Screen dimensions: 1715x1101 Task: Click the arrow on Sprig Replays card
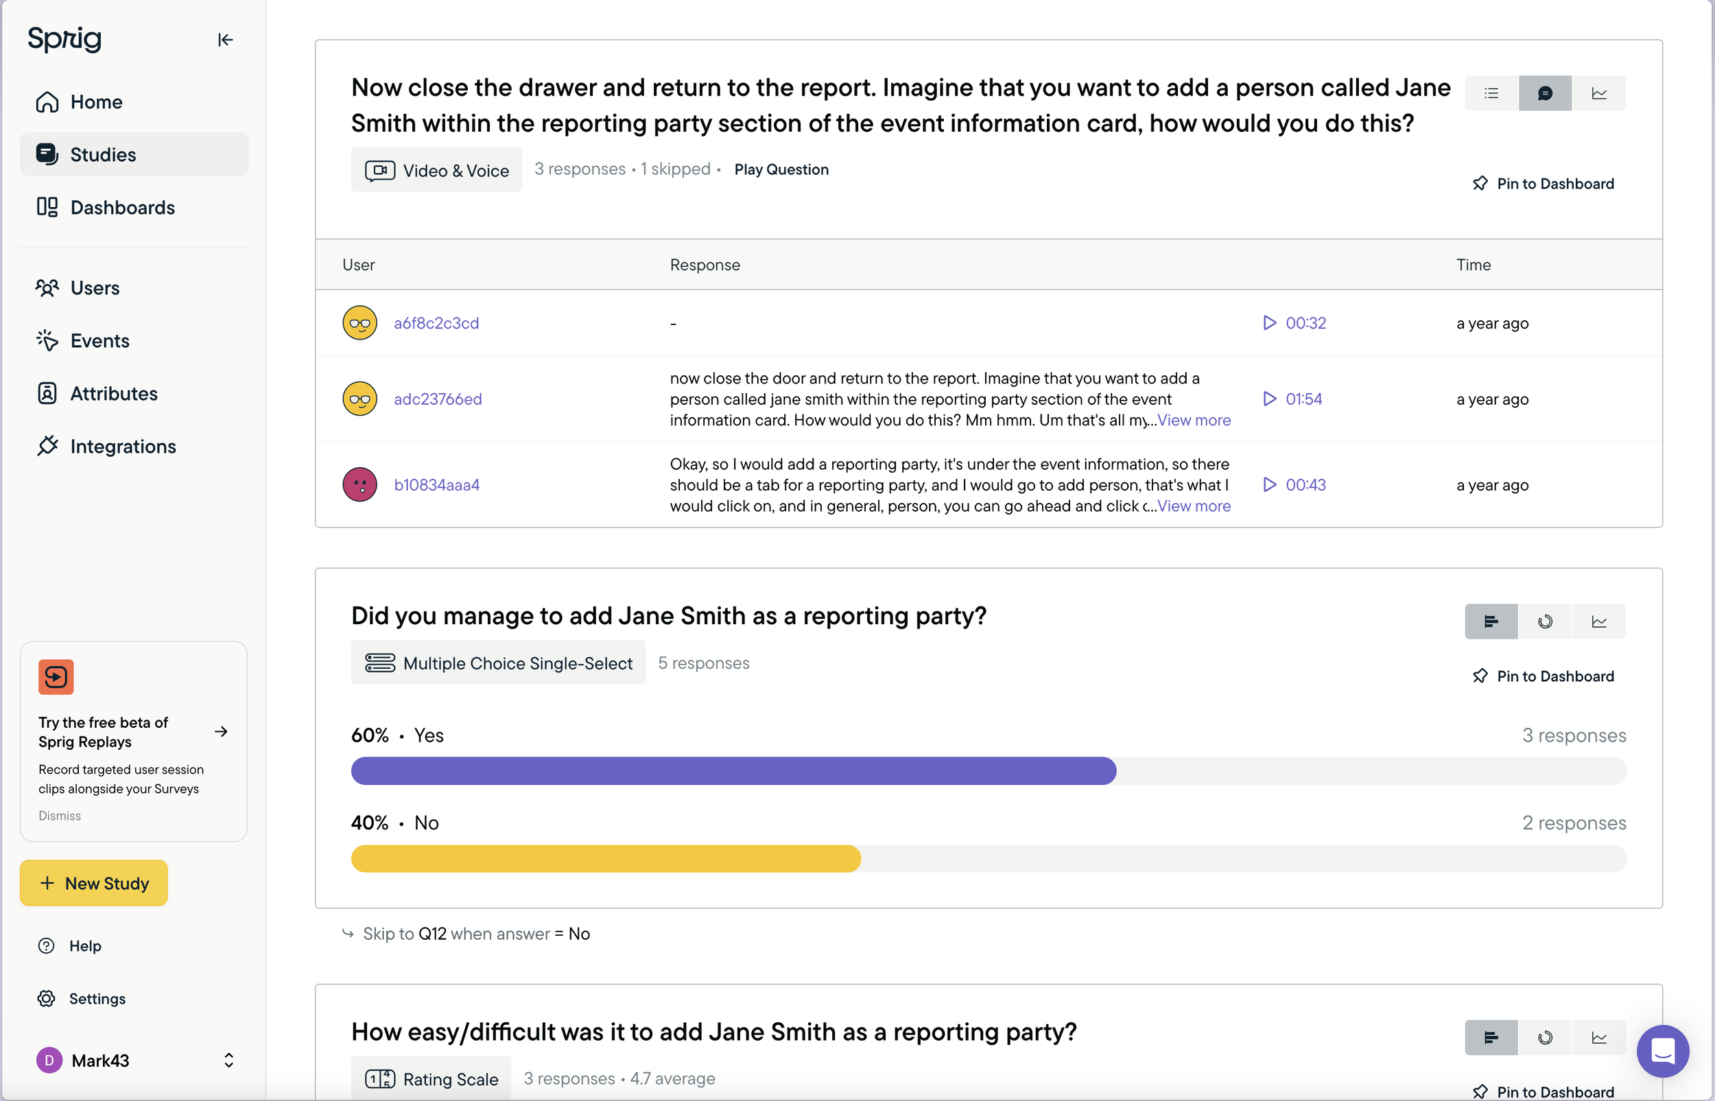coord(221,731)
